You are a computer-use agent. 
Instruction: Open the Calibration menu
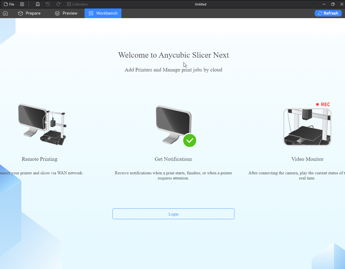[78, 4]
